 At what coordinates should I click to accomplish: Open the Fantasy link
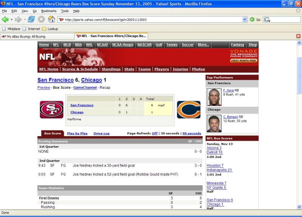(237, 45)
